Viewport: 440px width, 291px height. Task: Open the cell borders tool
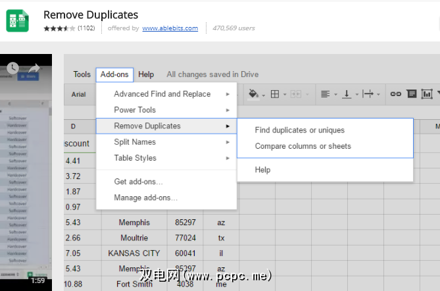(x=275, y=94)
